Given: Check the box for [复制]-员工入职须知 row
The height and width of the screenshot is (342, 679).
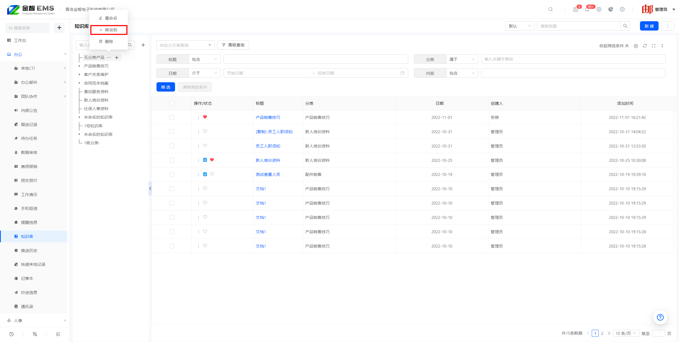Looking at the screenshot, I should tap(172, 132).
